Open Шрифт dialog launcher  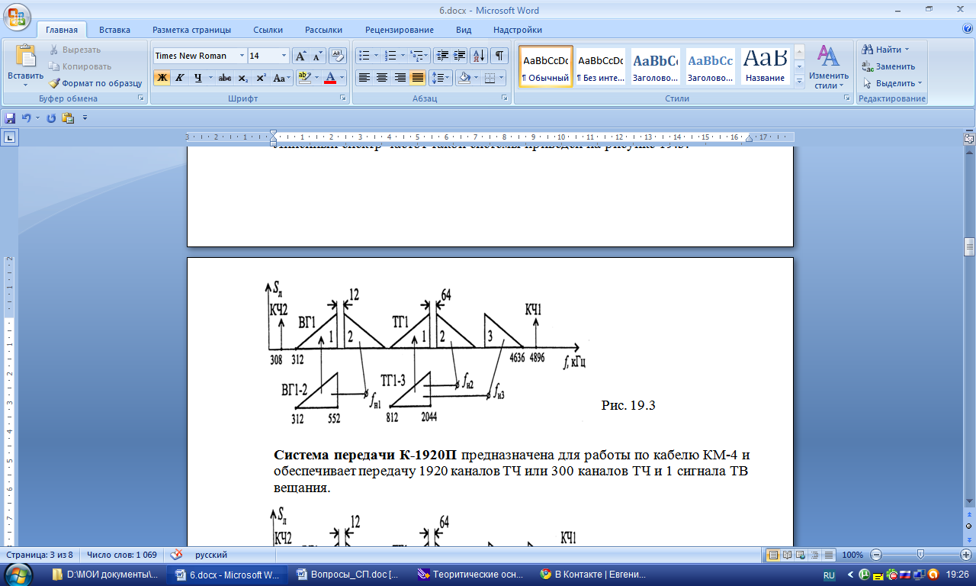tap(342, 98)
